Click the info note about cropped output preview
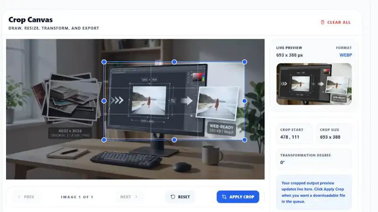Screen dimensions: 378x212 314,192
